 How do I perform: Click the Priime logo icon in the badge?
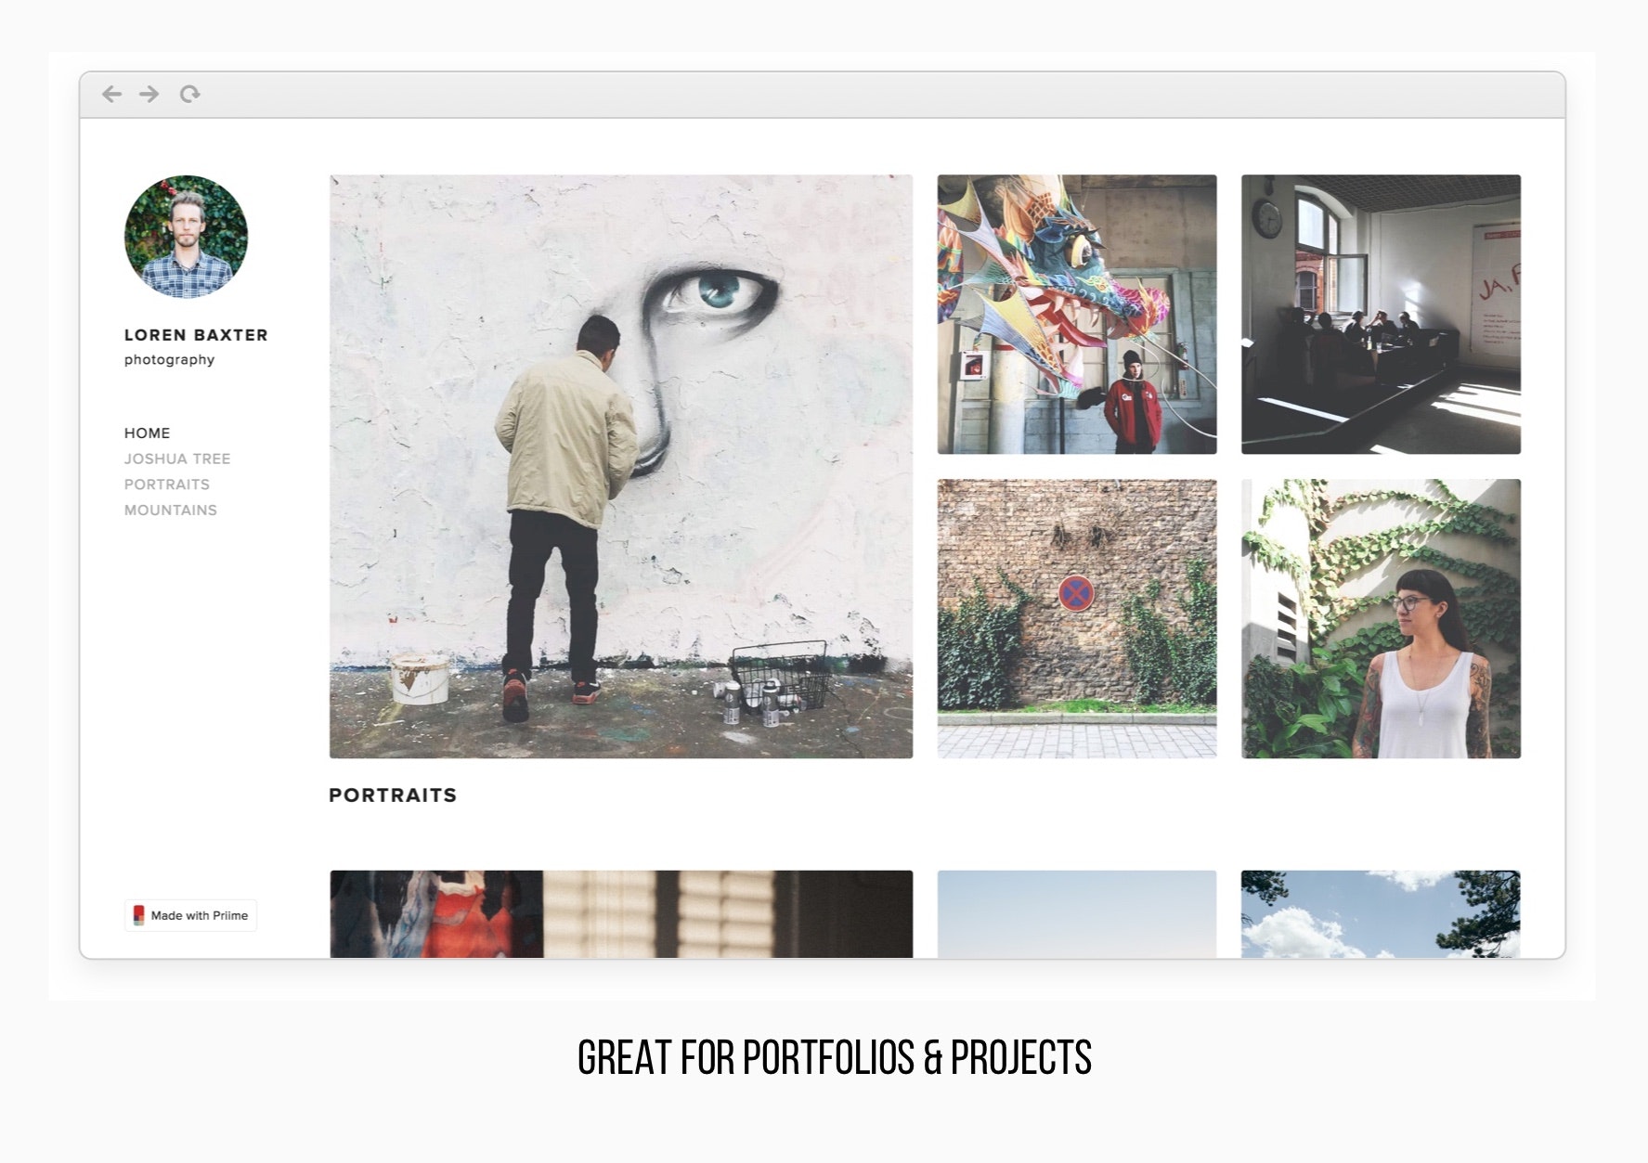[138, 915]
